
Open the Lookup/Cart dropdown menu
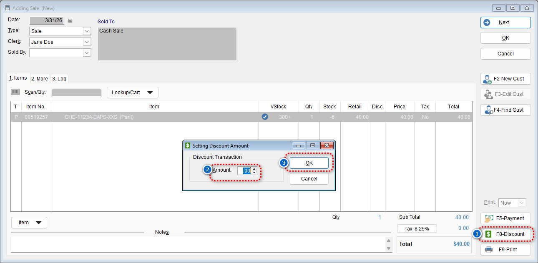tap(132, 93)
